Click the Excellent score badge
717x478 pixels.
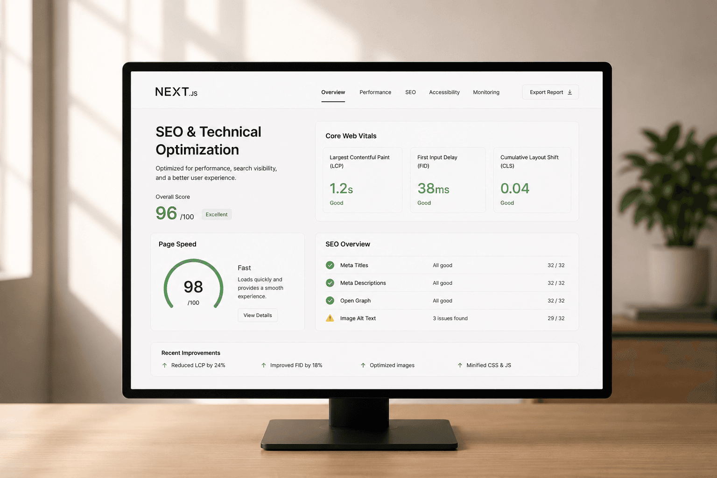point(217,215)
